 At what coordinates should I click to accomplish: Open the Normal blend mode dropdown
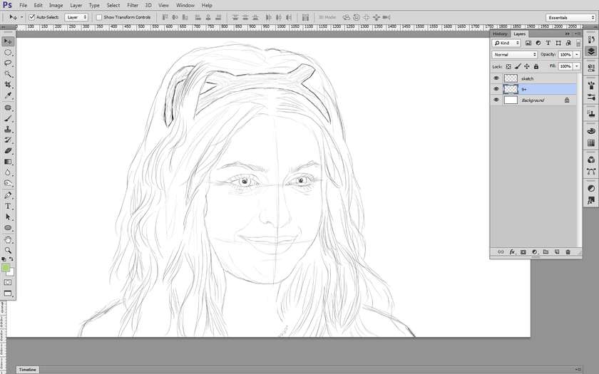[514, 55]
